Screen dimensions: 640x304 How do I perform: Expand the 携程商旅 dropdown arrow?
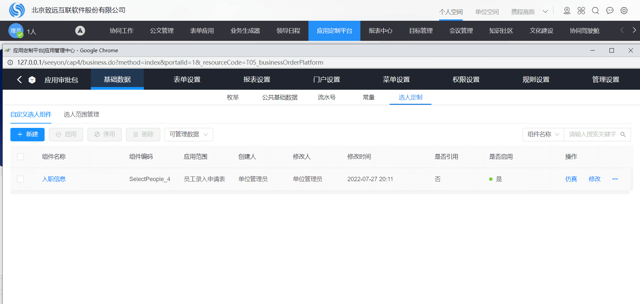point(545,12)
